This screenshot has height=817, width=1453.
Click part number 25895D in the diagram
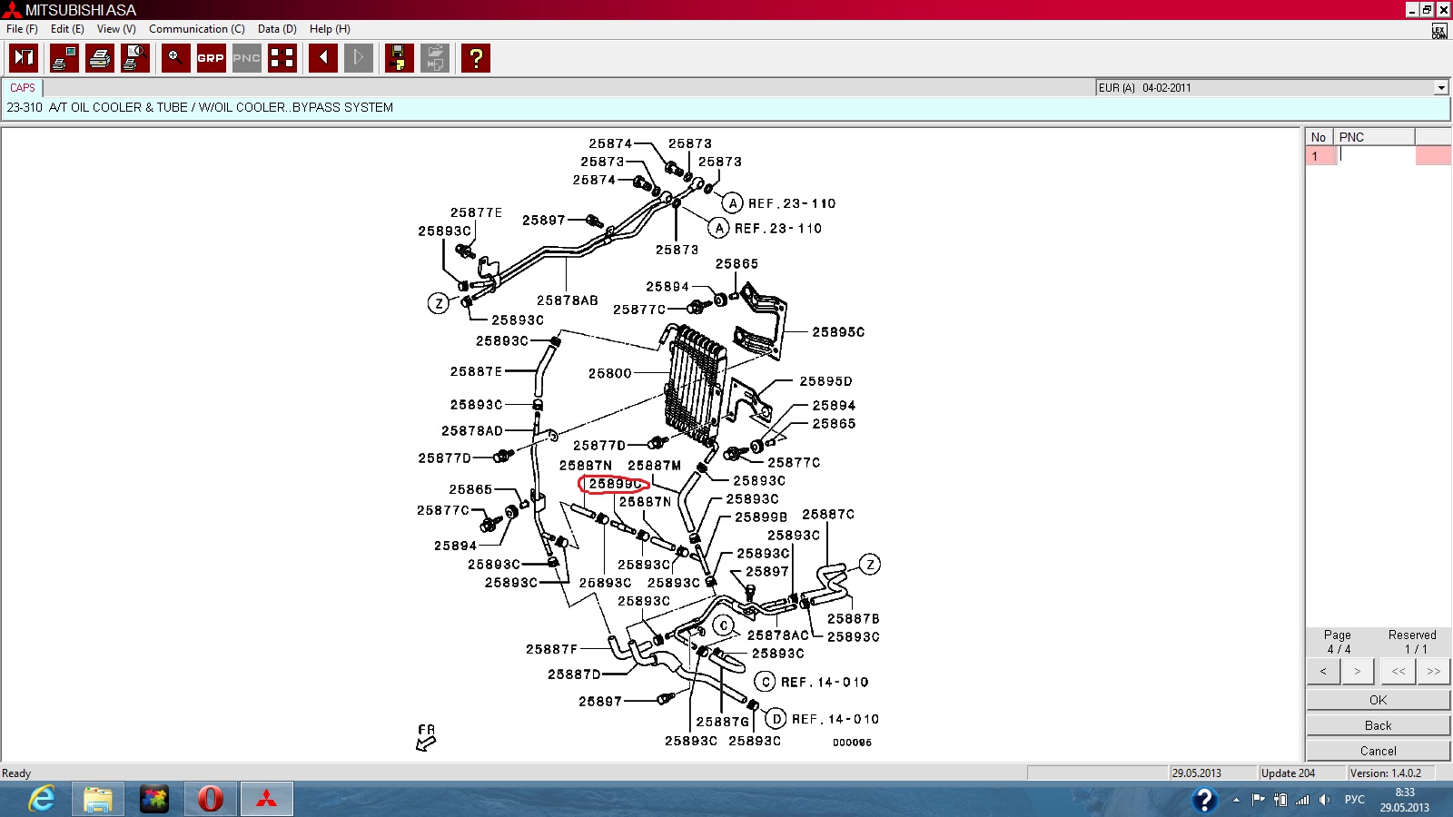pos(825,381)
